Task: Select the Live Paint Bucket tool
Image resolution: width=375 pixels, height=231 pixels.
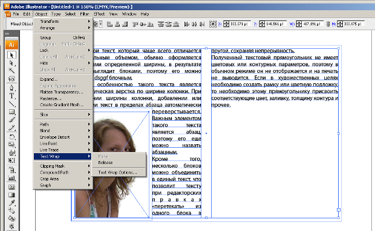Action: pyautogui.click(x=11, y=218)
